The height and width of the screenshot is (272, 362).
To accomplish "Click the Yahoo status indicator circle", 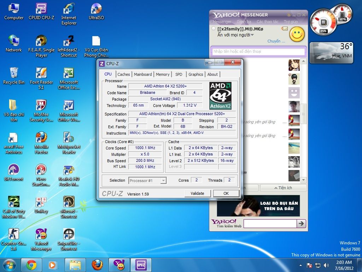I will coord(214,28).
